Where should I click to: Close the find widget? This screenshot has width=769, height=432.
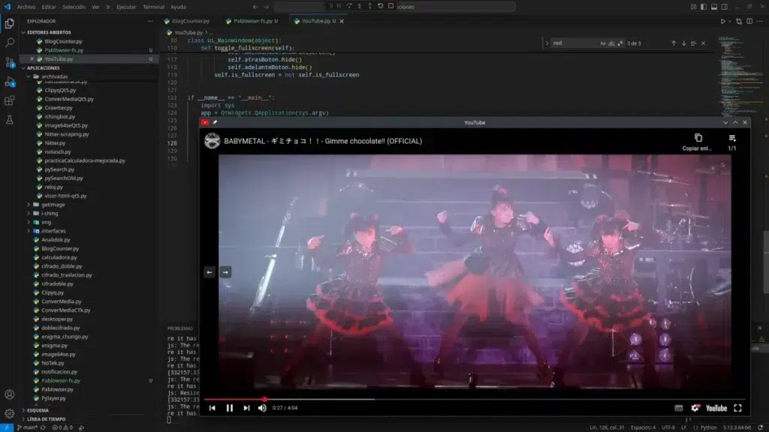coord(703,43)
